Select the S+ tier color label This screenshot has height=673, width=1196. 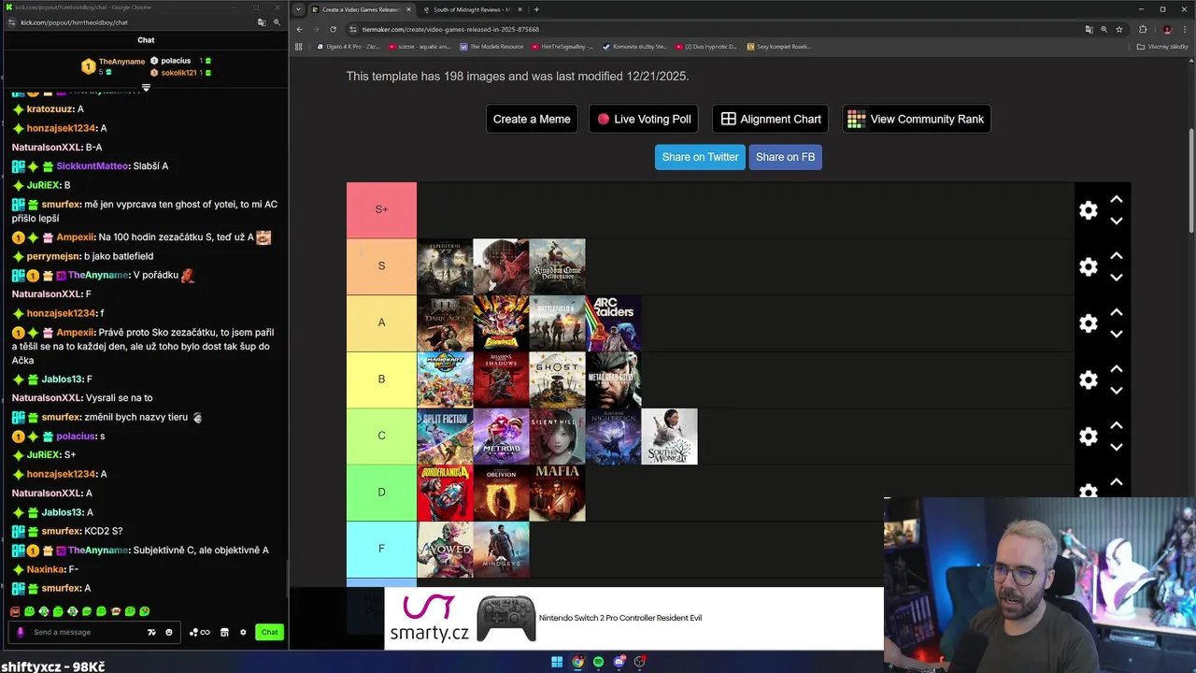(x=381, y=209)
